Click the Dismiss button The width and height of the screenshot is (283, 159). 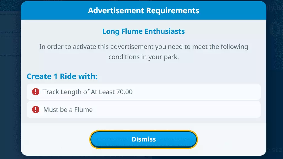(x=144, y=139)
